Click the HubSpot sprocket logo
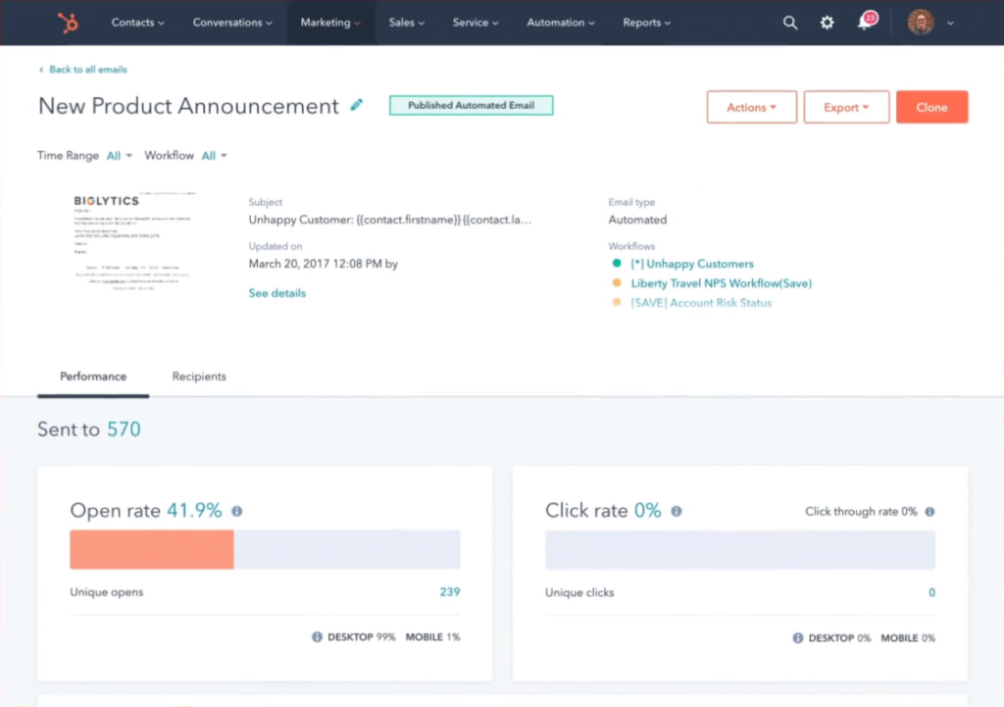1004x707 pixels. pos(68,22)
